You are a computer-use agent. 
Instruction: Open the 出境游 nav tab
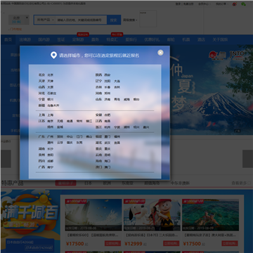pyautogui.click(x=25, y=39)
